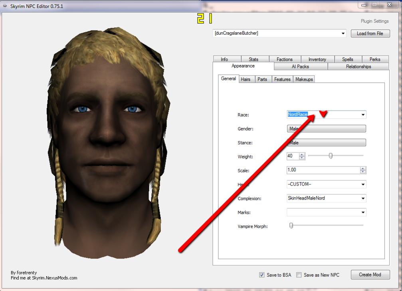
Task: Open the Makeups sub-tab
Action: point(304,79)
